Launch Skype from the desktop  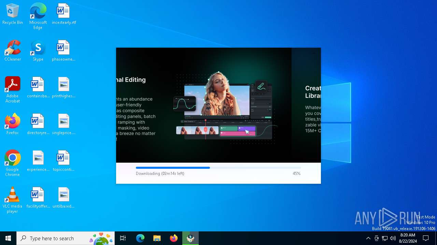(38, 51)
